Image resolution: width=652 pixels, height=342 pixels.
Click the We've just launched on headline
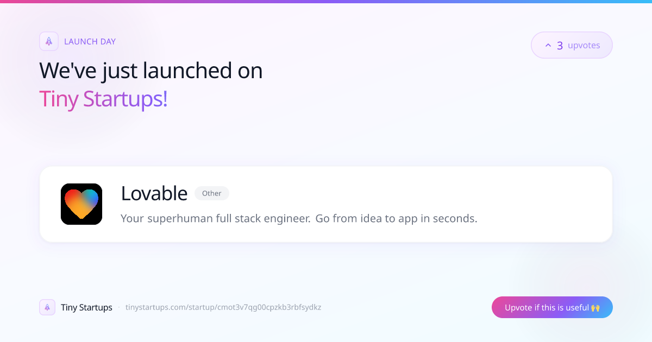[151, 71]
